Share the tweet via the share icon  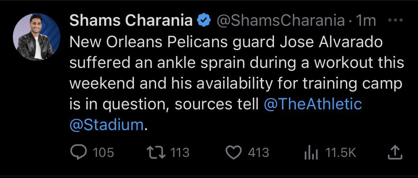pos(395,153)
